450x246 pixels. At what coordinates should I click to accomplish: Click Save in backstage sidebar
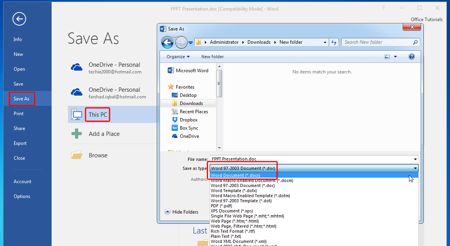pyautogui.click(x=27, y=84)
